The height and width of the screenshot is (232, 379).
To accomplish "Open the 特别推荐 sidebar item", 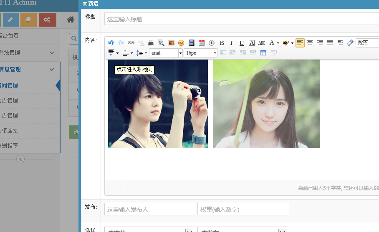I will pyautogui.click(x=30, y=145).
